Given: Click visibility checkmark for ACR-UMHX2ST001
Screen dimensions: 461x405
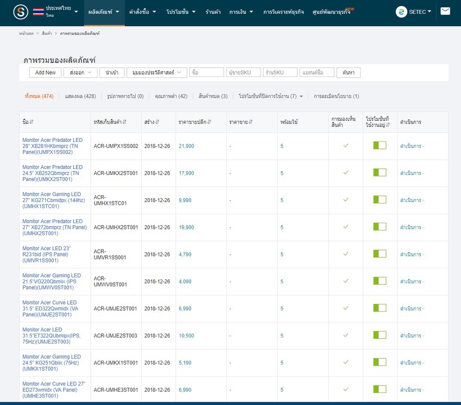Looking at the screenshot, I should 346,227.
